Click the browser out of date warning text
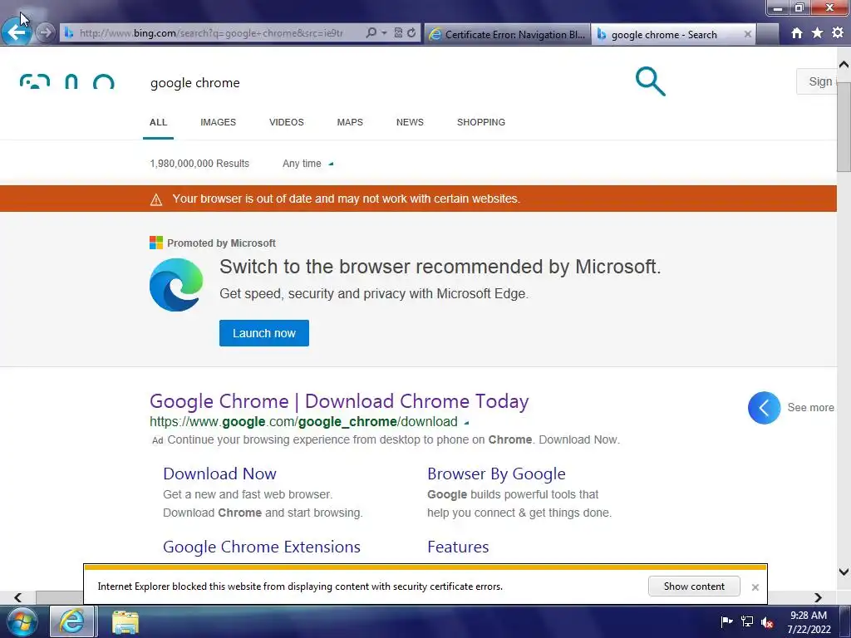 [x=347, y=199]
